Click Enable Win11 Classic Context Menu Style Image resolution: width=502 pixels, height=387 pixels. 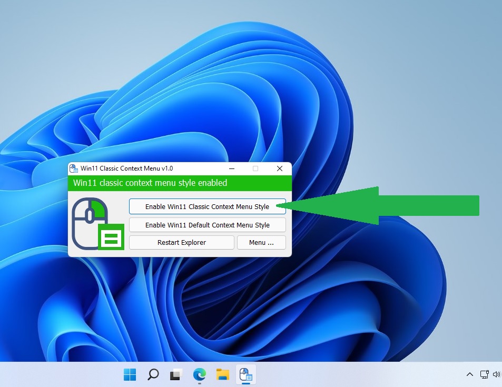(x=207, y=206)
